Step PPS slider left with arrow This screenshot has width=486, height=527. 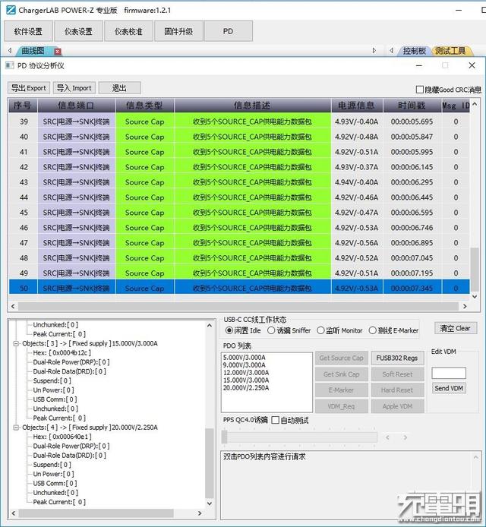(x=387, y=437)
